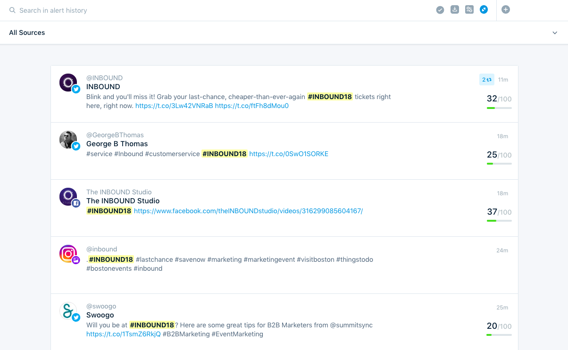This screenshot has height=350, width=568.
Task: Click the 2 retweets badge
Action: pyautogui.click(x=487, y=80)
